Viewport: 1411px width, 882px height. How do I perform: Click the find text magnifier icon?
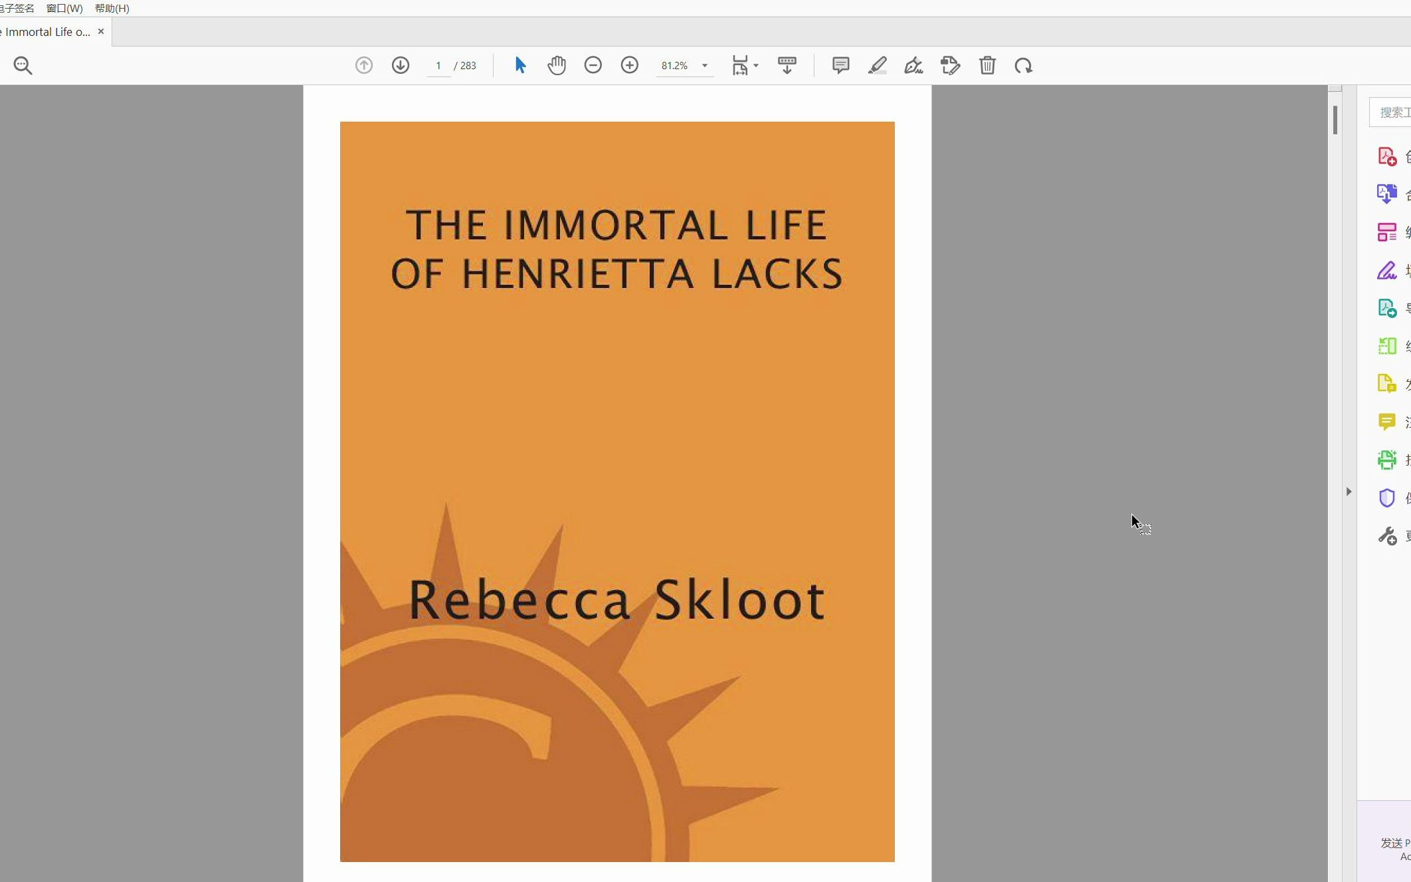click(23, 65)
